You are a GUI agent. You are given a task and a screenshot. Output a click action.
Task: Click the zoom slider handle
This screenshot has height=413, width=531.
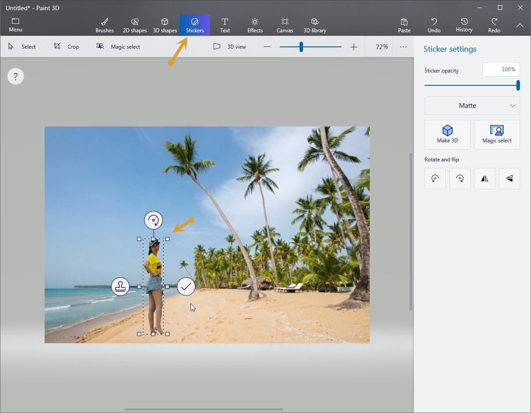(301, 47)
